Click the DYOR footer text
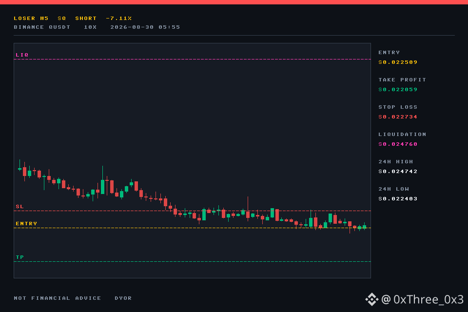The image size is (468, 312). (x=123, y=298)
